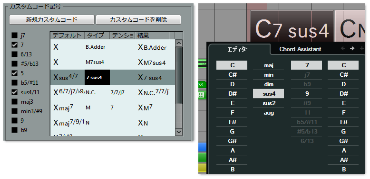Image resolution: width=370 pixels, height=179 pixels.
Task: Click the 結果 column header
Action: tap(152, 36)
